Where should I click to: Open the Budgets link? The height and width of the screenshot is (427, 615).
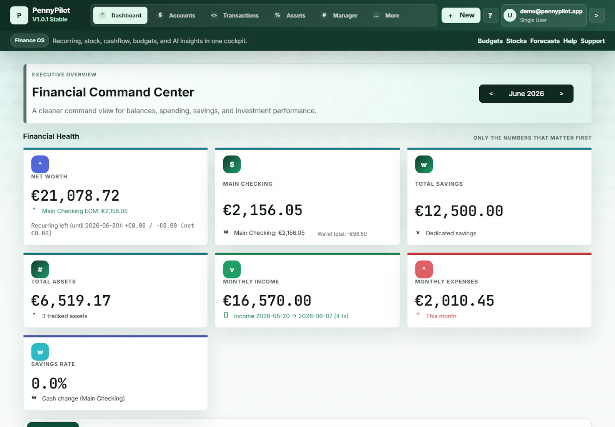[x=490, y=41]
